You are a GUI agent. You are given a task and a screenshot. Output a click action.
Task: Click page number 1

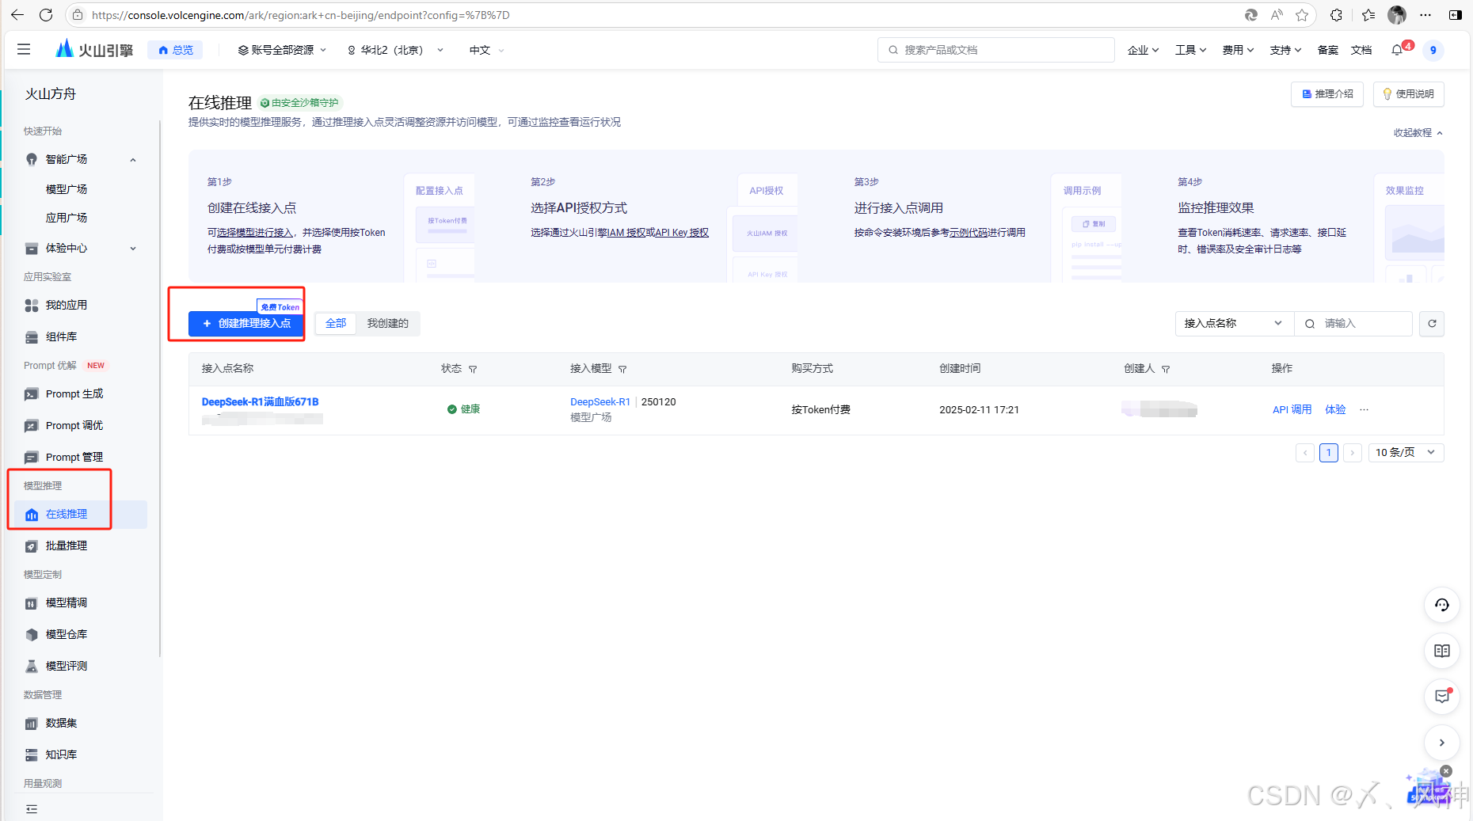[1329, 453]
